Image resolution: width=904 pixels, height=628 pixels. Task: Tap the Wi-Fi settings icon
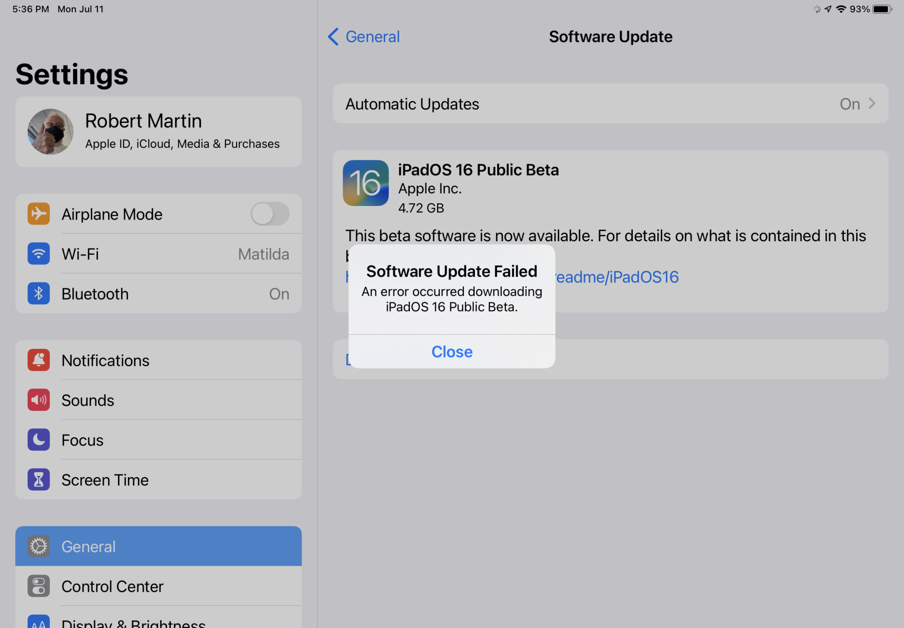click(x=38, y=253)
